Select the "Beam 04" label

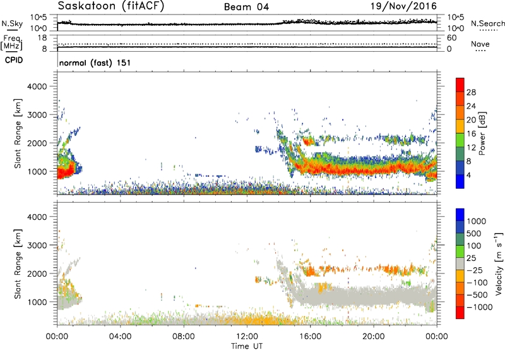click(246, 7)
